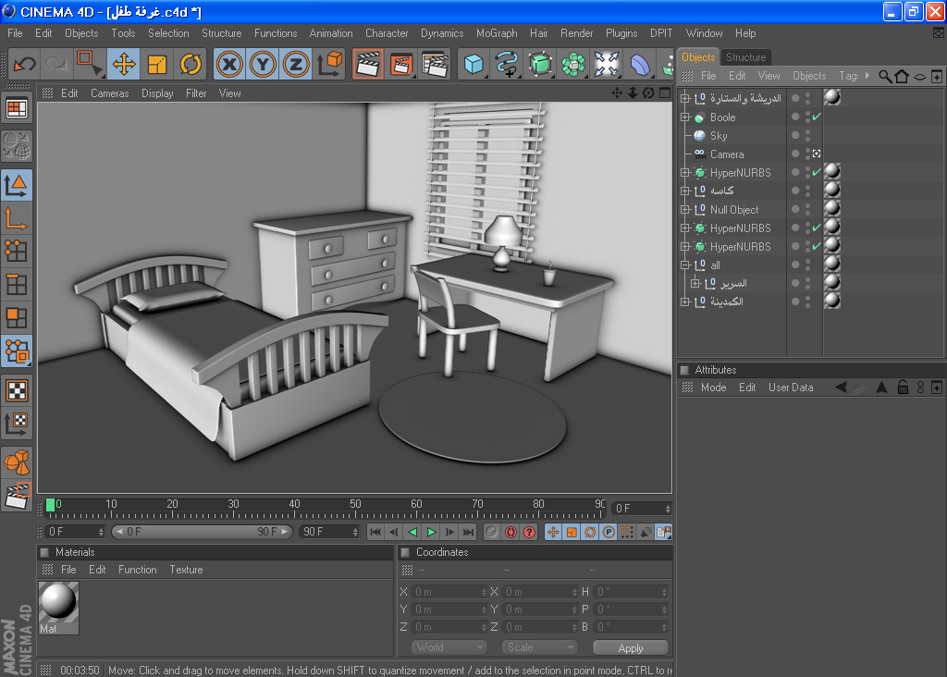Jump to the start of the animation
The width and height of the screenshot is (947, 677).
[375, 532]
